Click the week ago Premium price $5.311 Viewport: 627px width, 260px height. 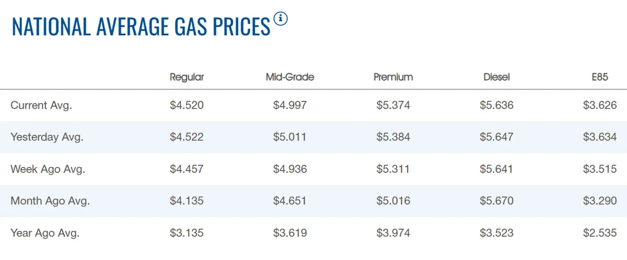393,169
